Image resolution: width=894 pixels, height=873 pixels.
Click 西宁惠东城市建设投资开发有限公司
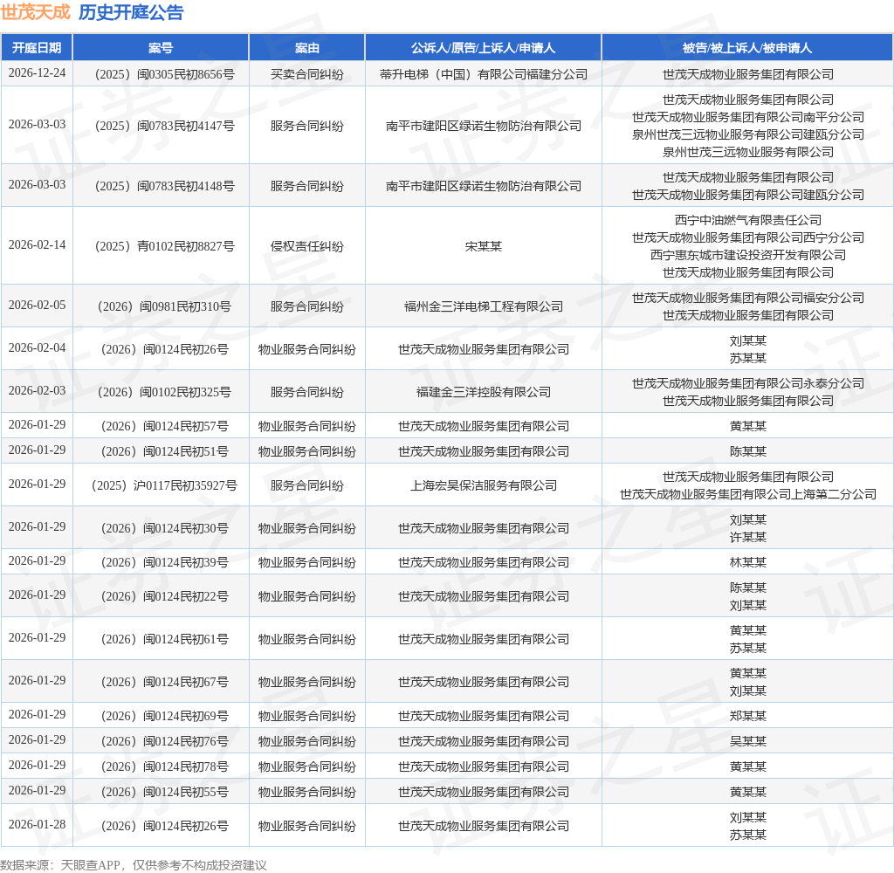(747, 256)
